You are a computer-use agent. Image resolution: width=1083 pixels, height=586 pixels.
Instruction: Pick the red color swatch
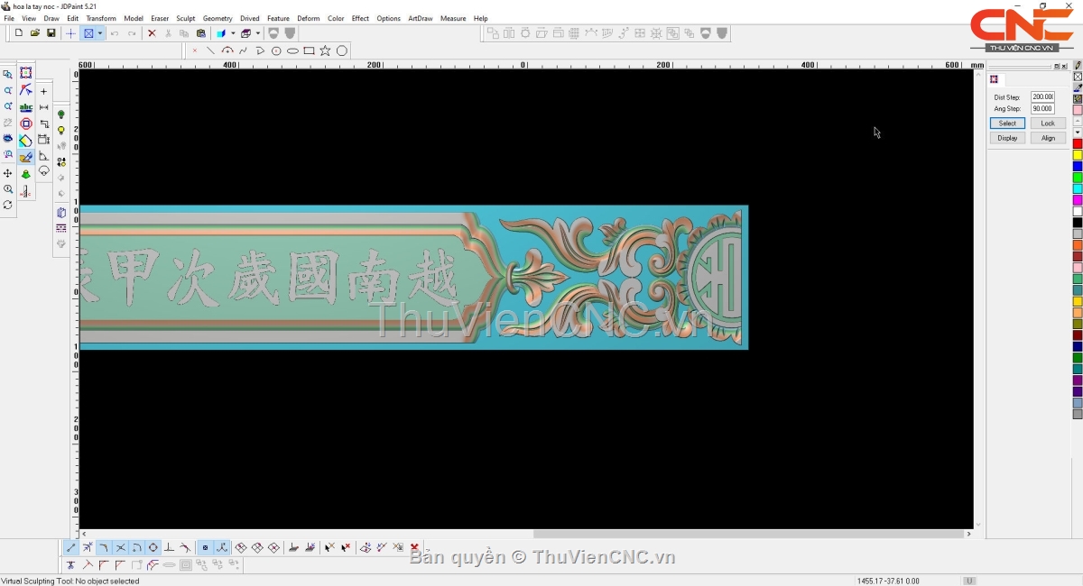click(x=1078, y=144)
